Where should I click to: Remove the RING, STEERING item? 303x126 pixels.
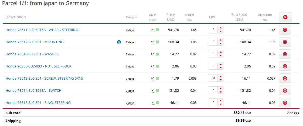285,103
